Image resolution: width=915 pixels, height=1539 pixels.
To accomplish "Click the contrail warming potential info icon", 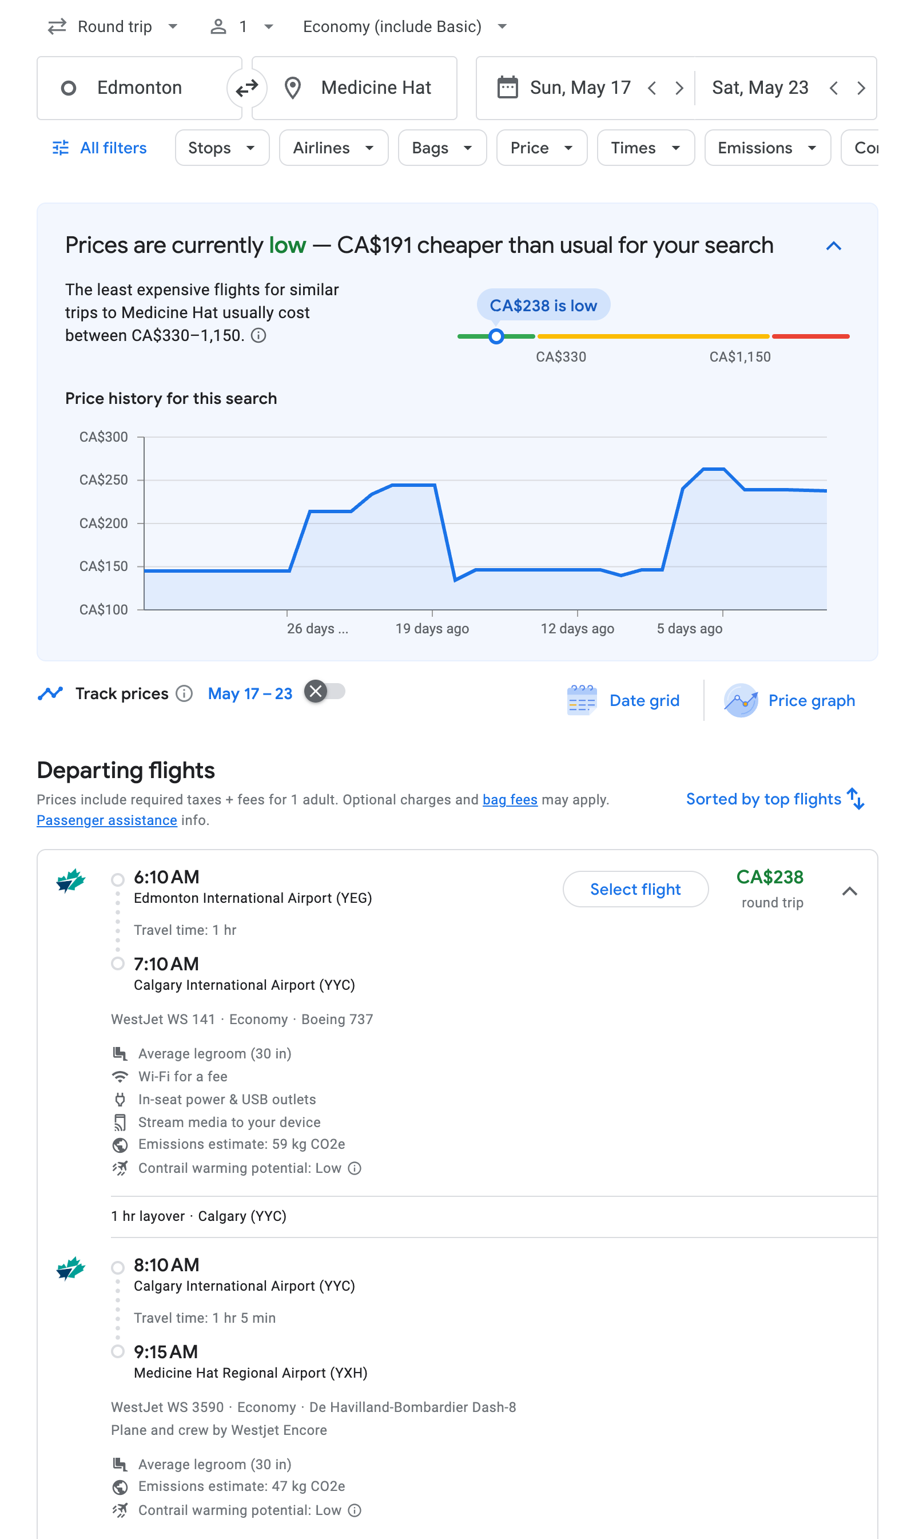I will (353, 1168).
